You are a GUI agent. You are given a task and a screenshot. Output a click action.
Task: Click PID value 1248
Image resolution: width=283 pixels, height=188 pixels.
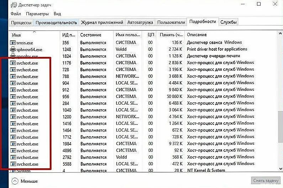[x=67, y=49]
